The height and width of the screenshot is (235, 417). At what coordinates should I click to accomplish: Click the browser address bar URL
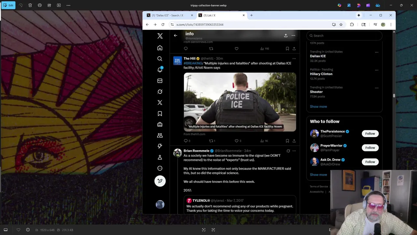(200, 24)
